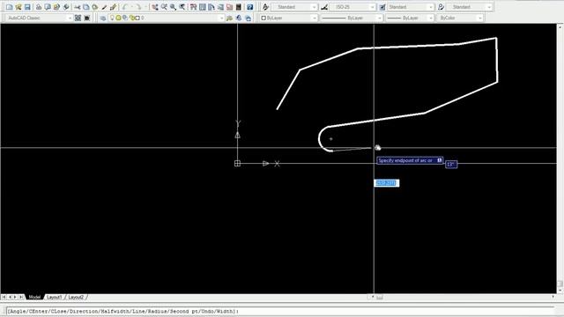Viewport: 564px width, 317px height.
Task: Paste from clipboard icon
Action: 95,7
